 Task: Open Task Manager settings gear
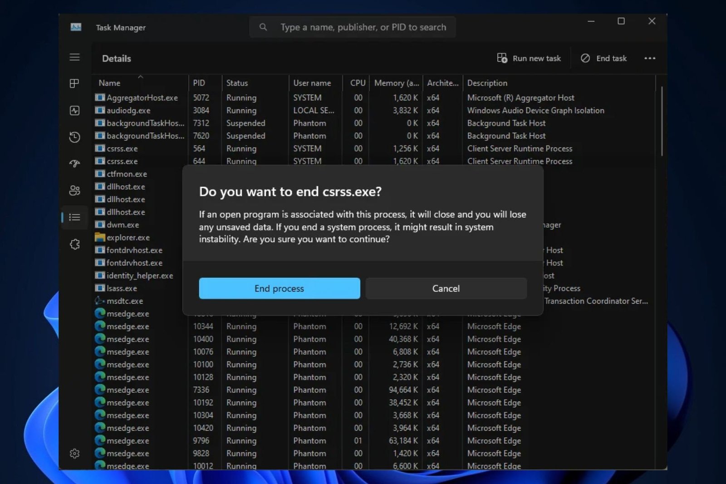coord(74,453)
